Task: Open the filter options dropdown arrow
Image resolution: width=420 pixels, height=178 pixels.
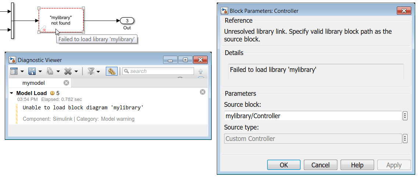Action: pos(98,72)
